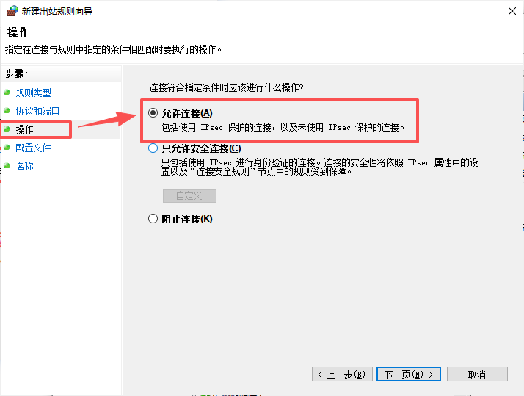Click the firewall wizard title bar icon
The width and height of the screenshot is (524, 396).
tap(12, 11)
